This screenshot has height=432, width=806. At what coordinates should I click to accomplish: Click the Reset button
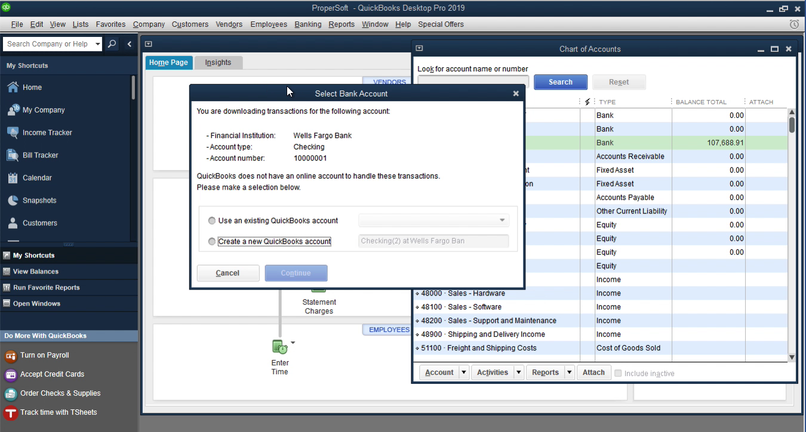[619, 82]
